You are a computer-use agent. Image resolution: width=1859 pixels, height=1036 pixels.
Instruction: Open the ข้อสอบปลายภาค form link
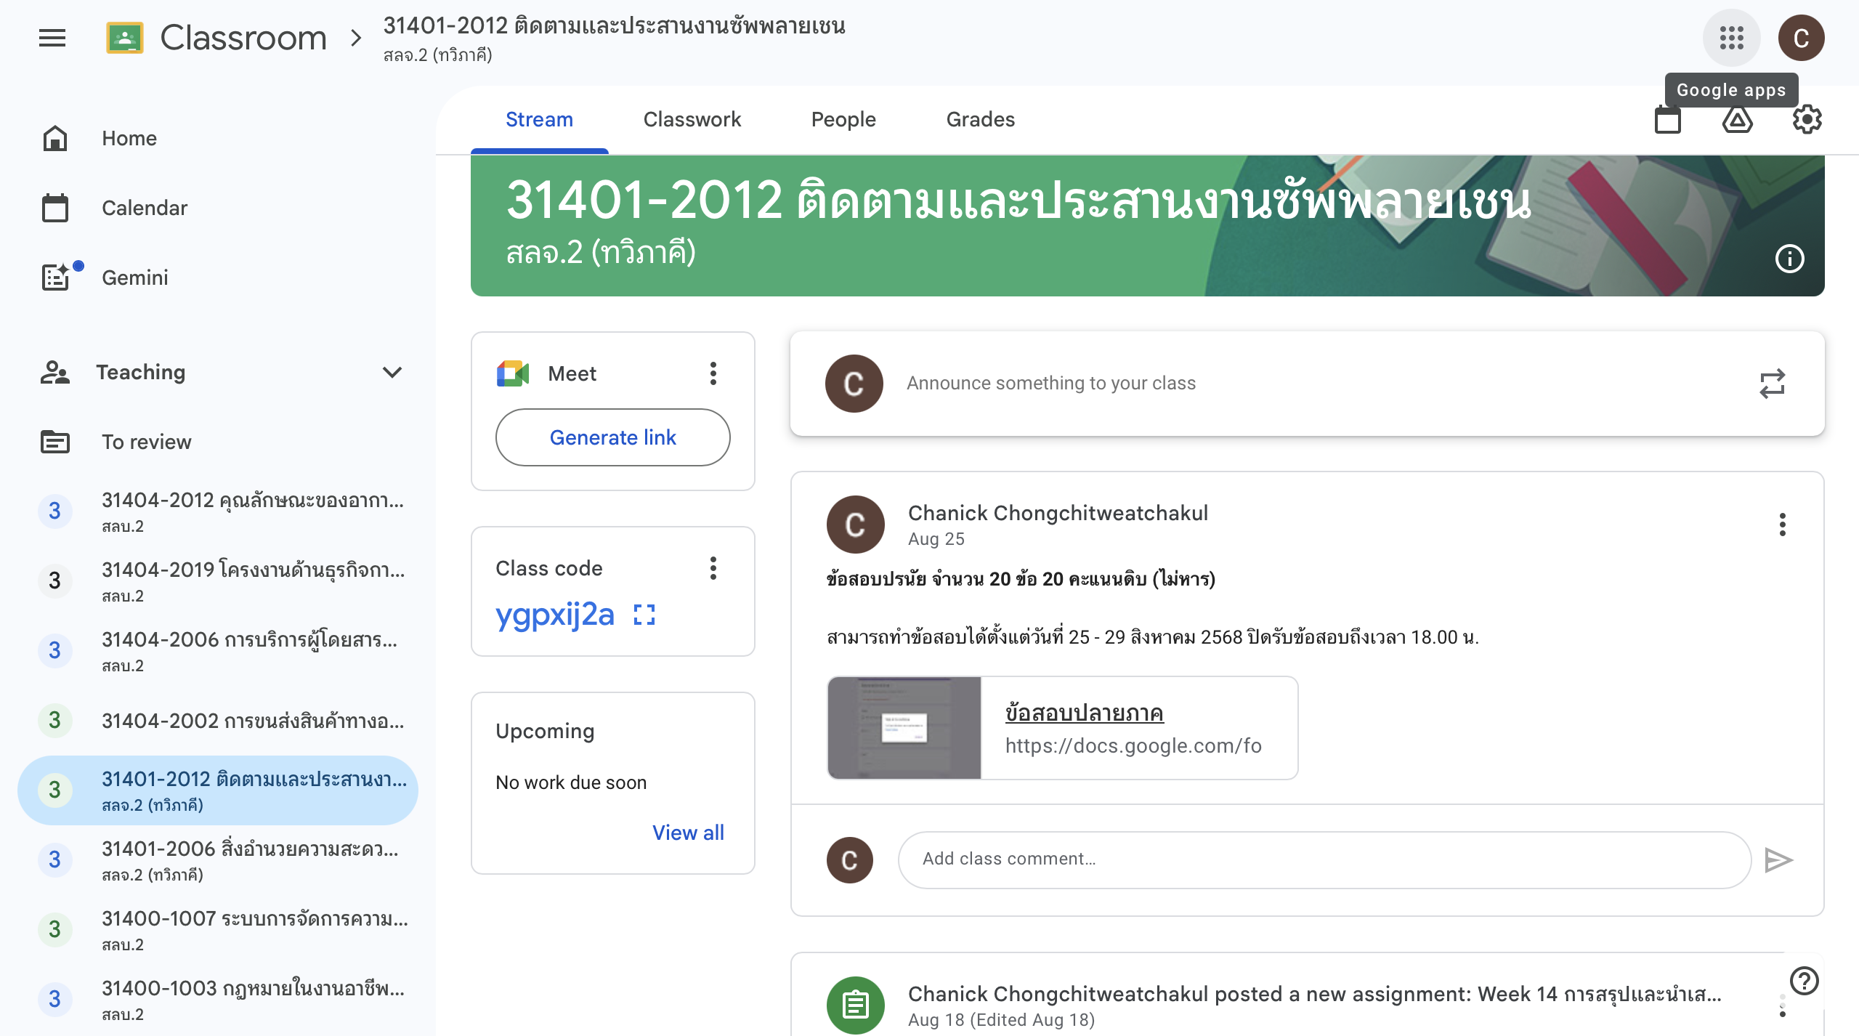pyautogui.click(x=1084, y=712)
